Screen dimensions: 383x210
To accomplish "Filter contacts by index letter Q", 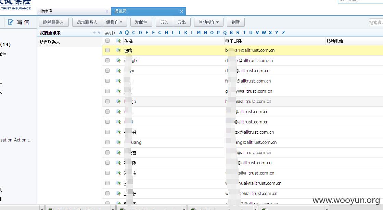I will [x=225, y=33].
